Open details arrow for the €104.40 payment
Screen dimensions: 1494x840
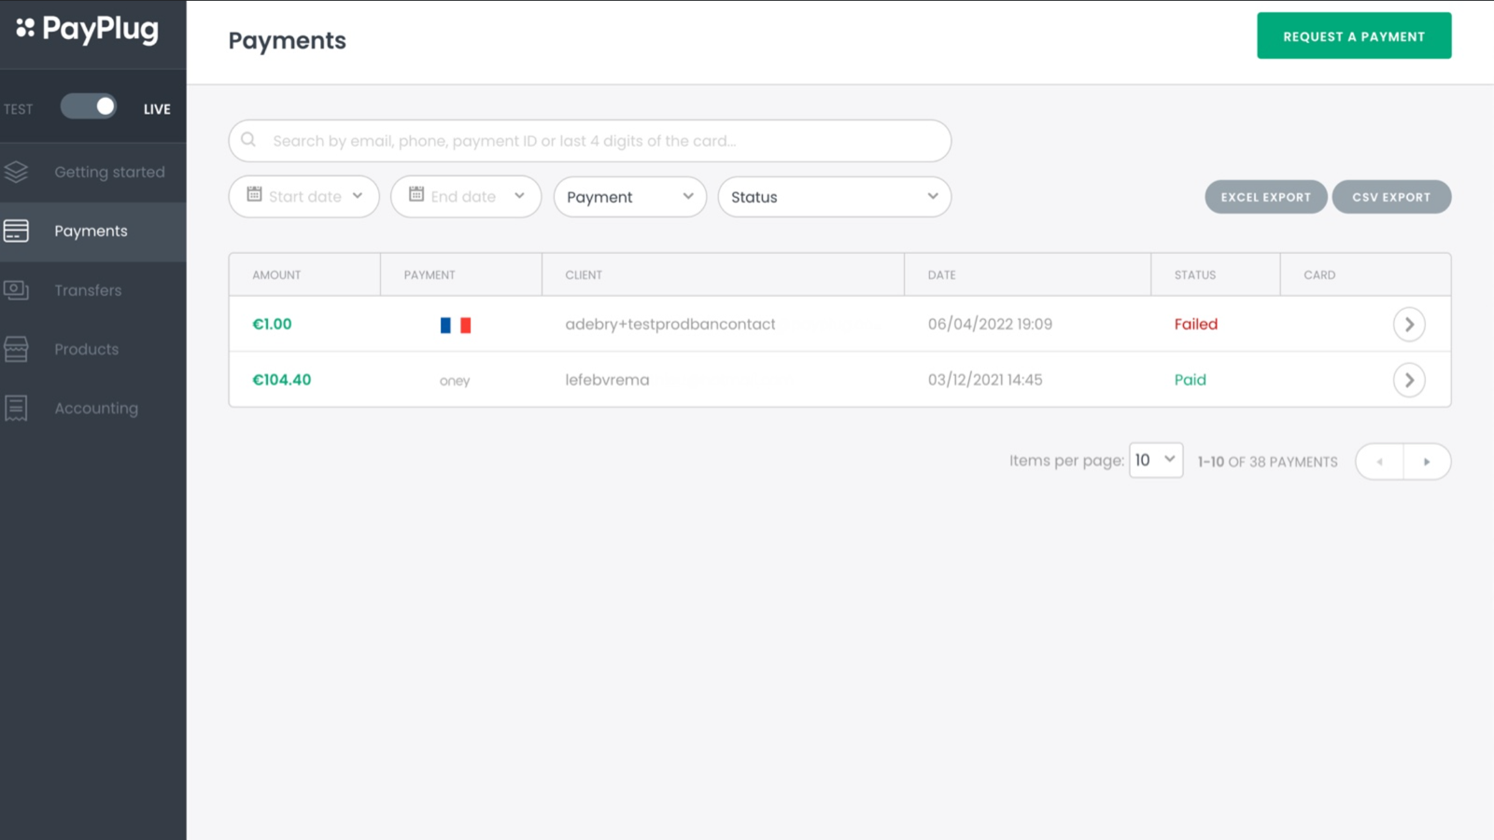point(1408,380)
